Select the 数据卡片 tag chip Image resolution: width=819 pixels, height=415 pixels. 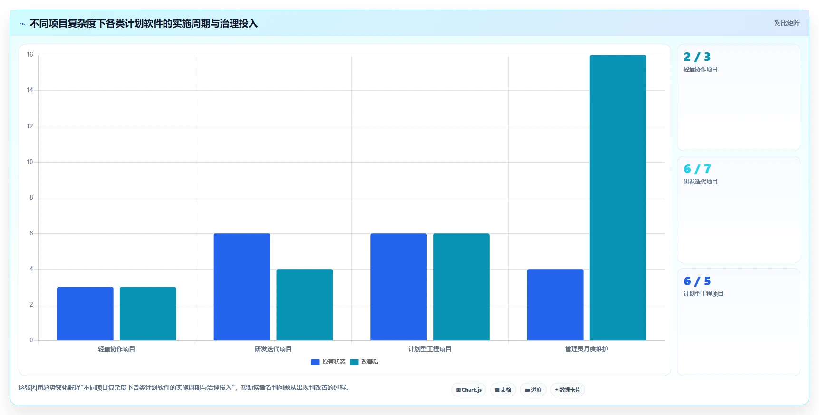[x=568, y=390]
